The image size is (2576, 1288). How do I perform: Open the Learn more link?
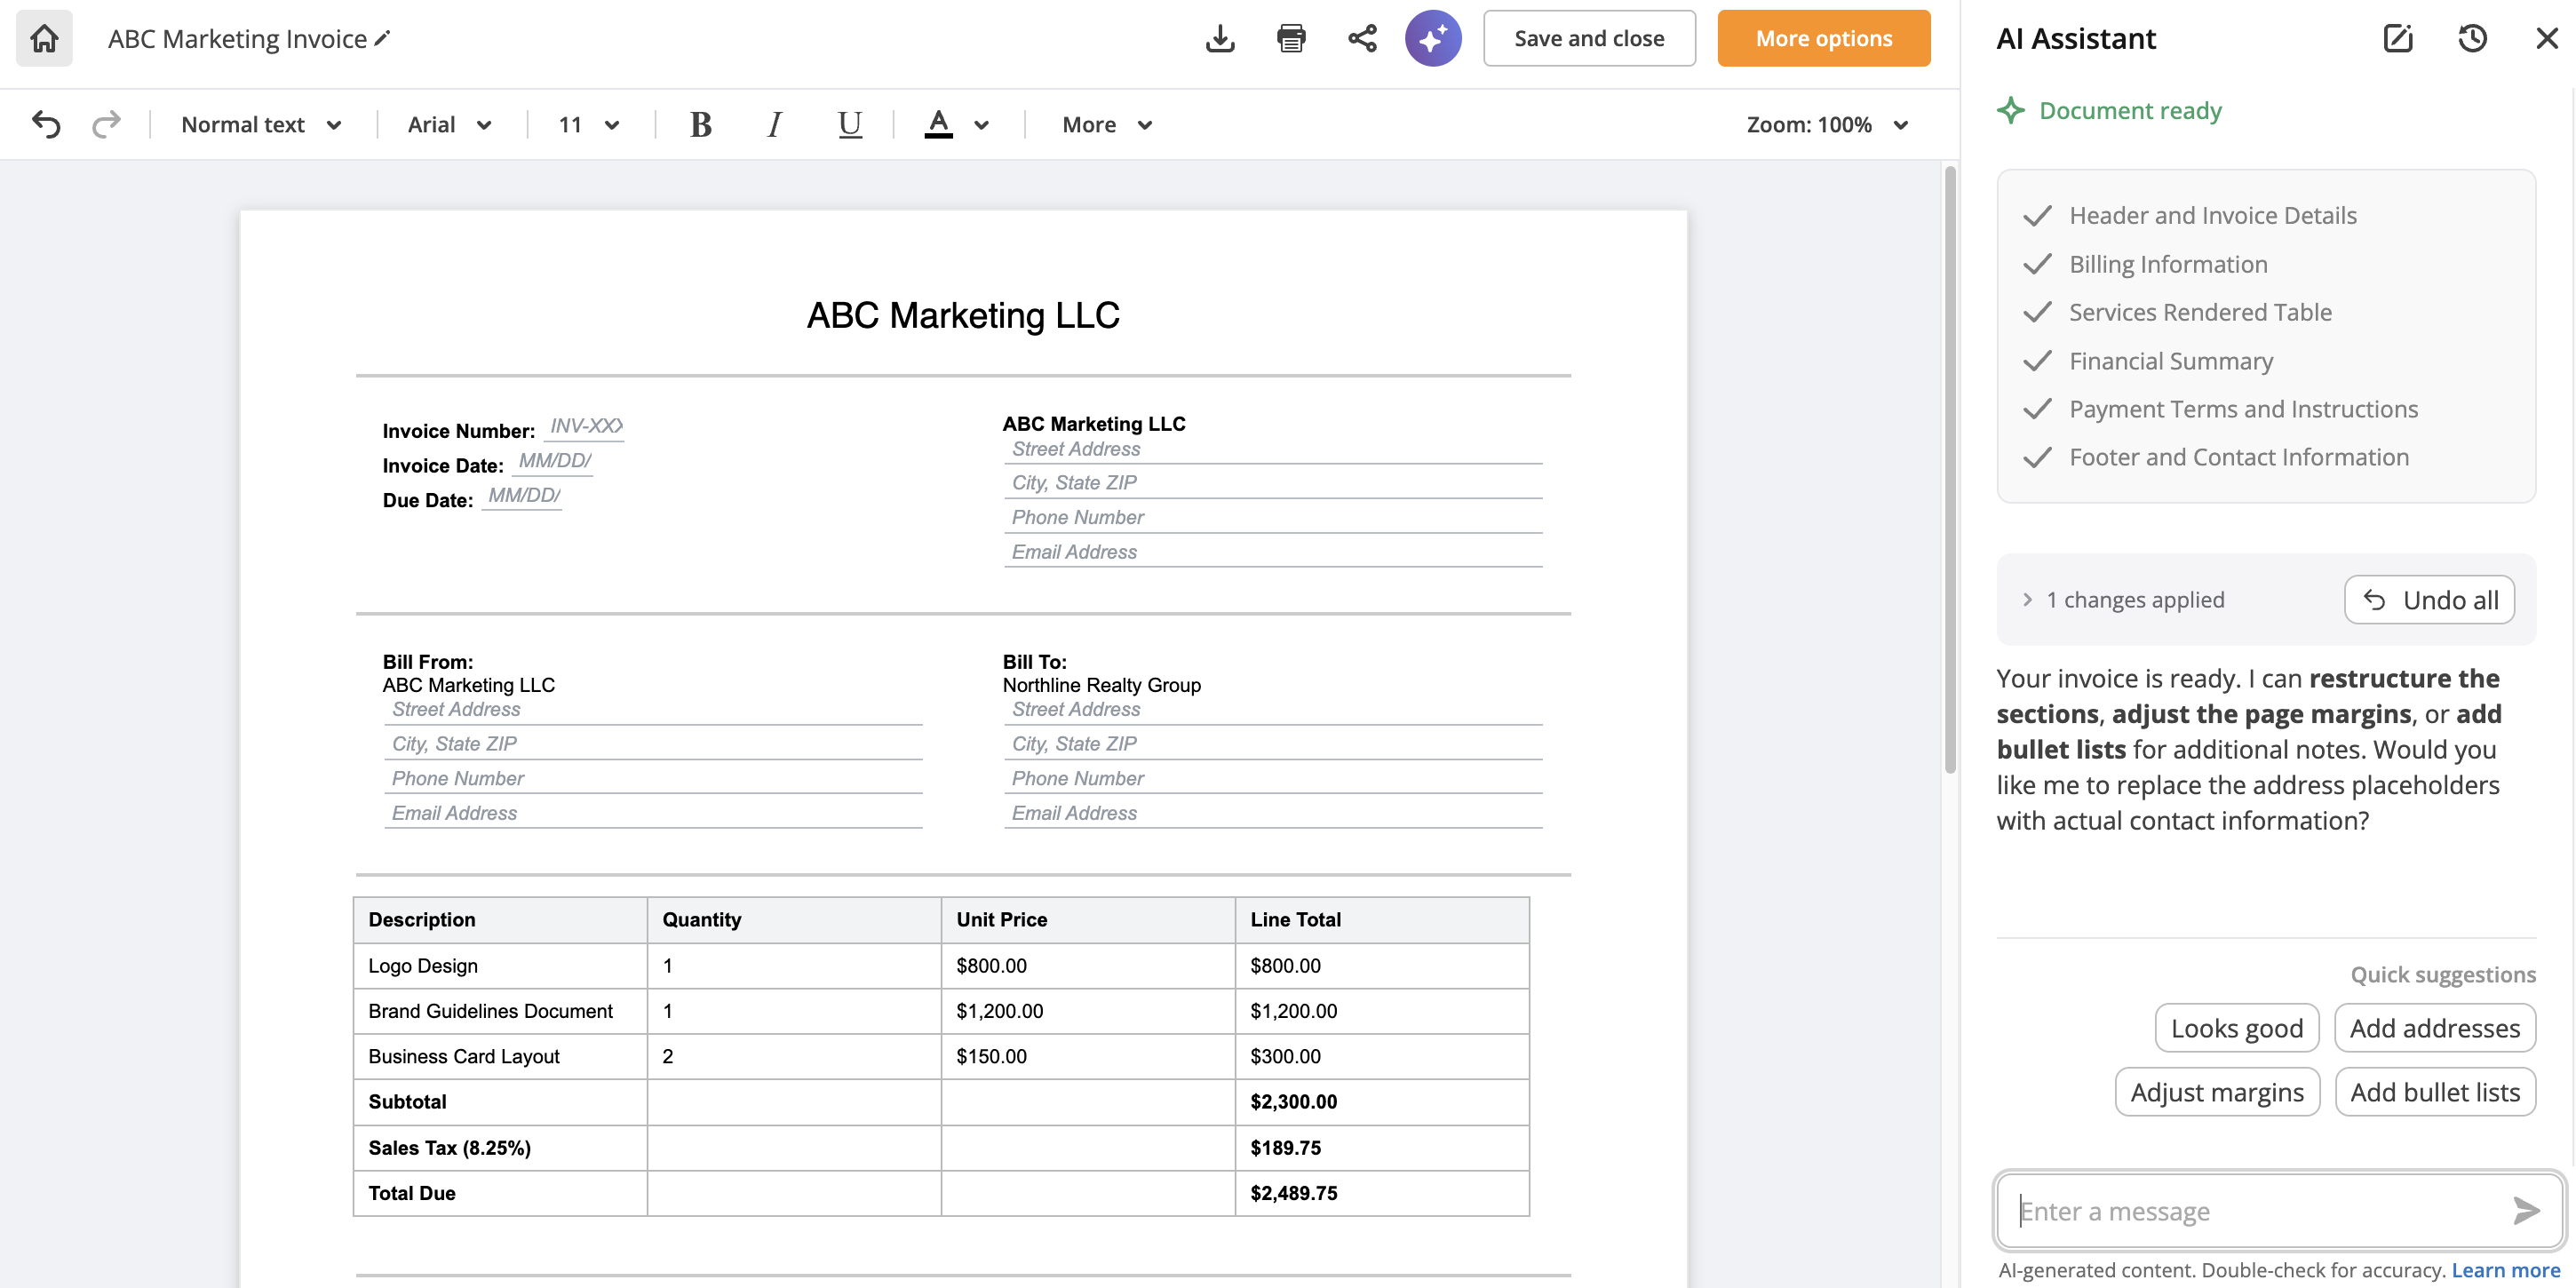pyautogui.click(x=2505, y=1269)
